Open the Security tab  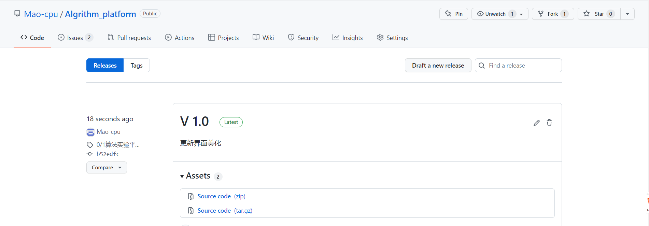point(303,38)
